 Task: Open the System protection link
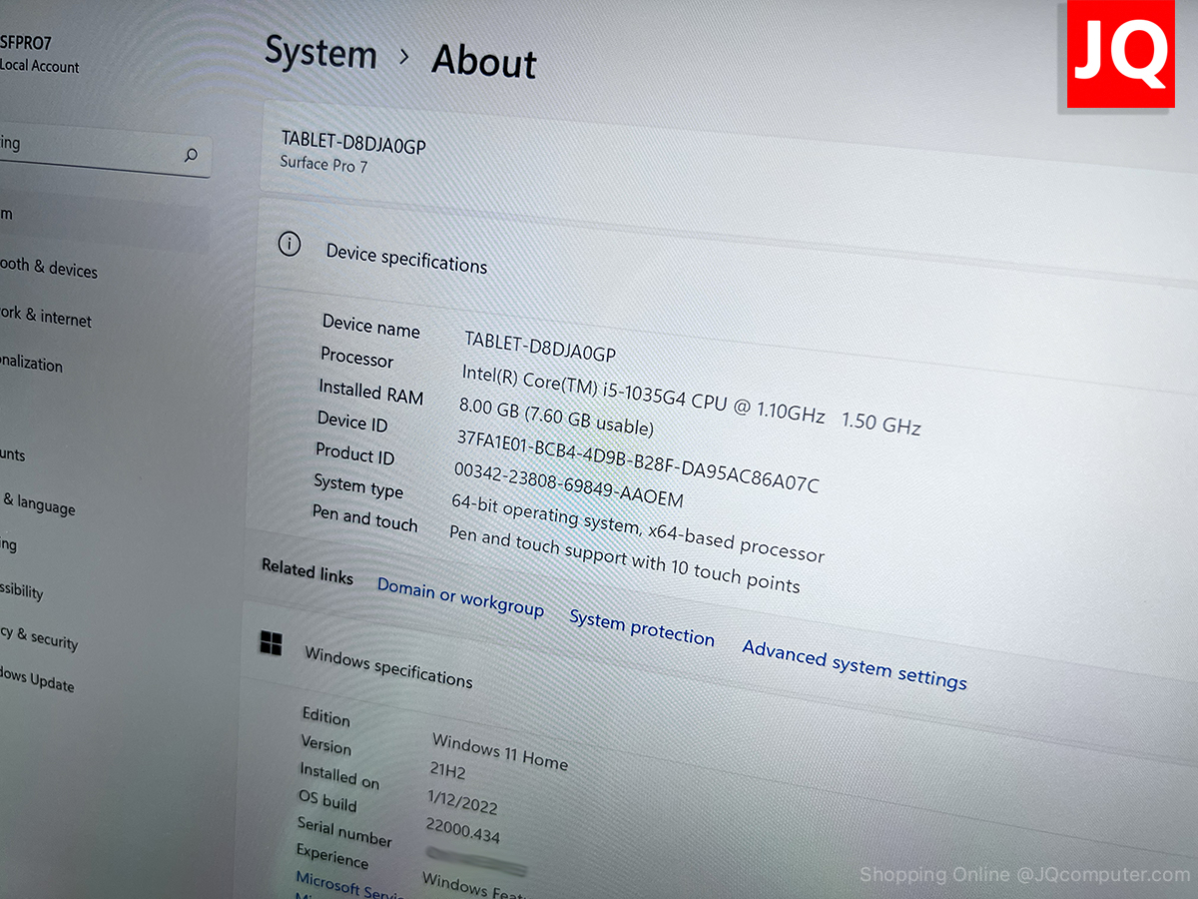(642, 628)
